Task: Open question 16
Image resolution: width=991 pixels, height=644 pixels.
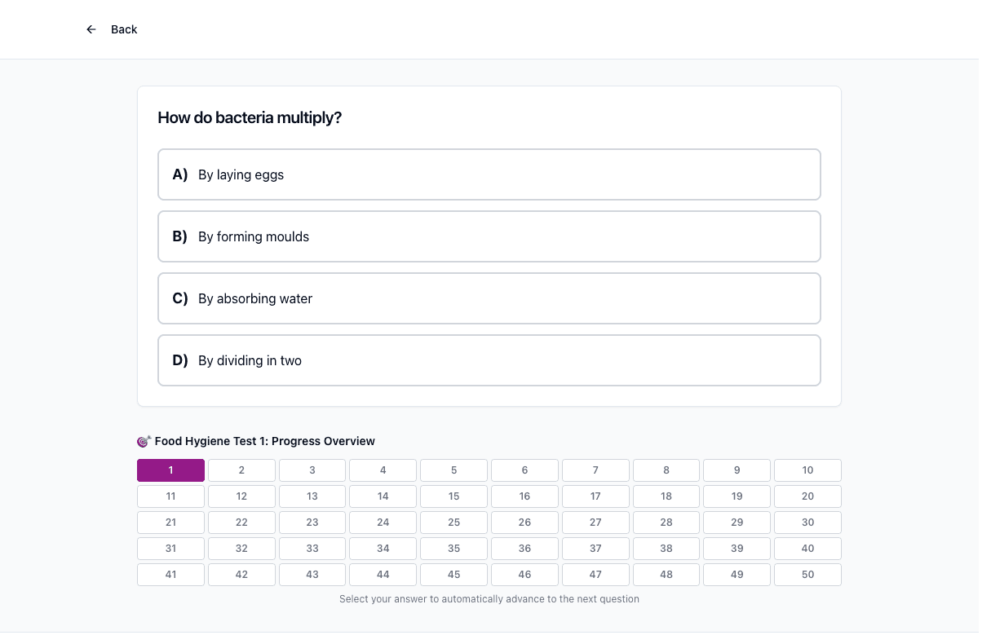Action: pyautogui.click(x=524, y=496)
